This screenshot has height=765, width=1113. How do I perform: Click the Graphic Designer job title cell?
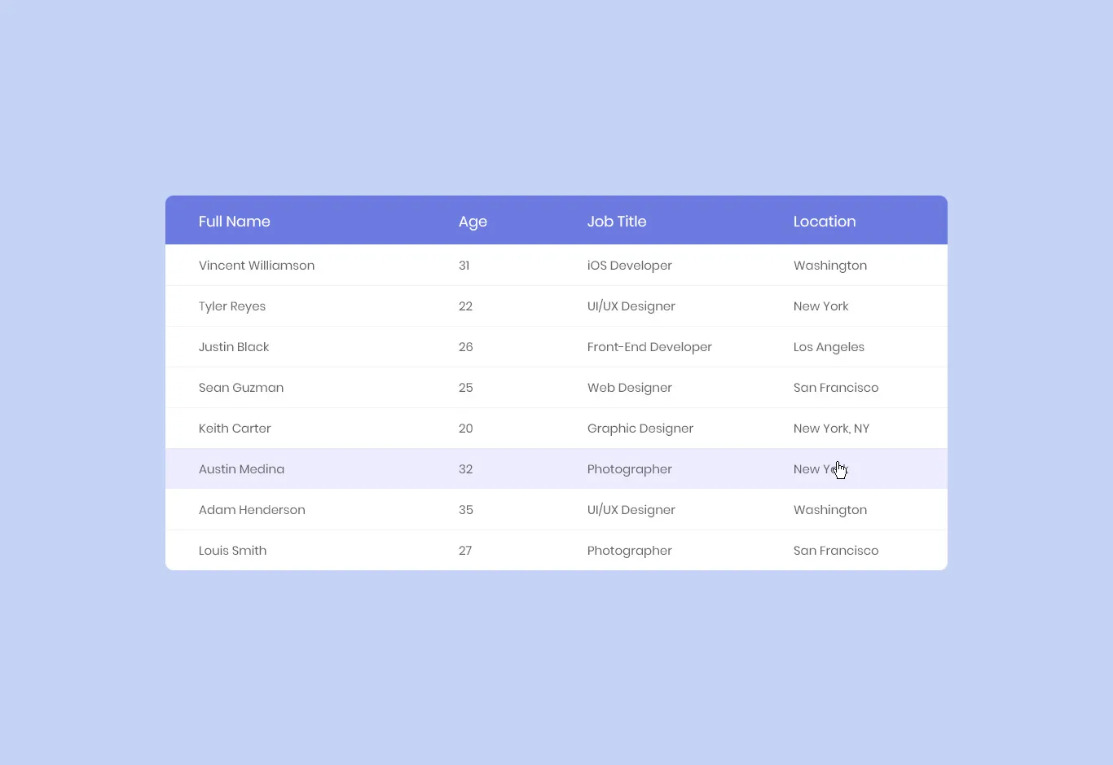pos(640,429)
